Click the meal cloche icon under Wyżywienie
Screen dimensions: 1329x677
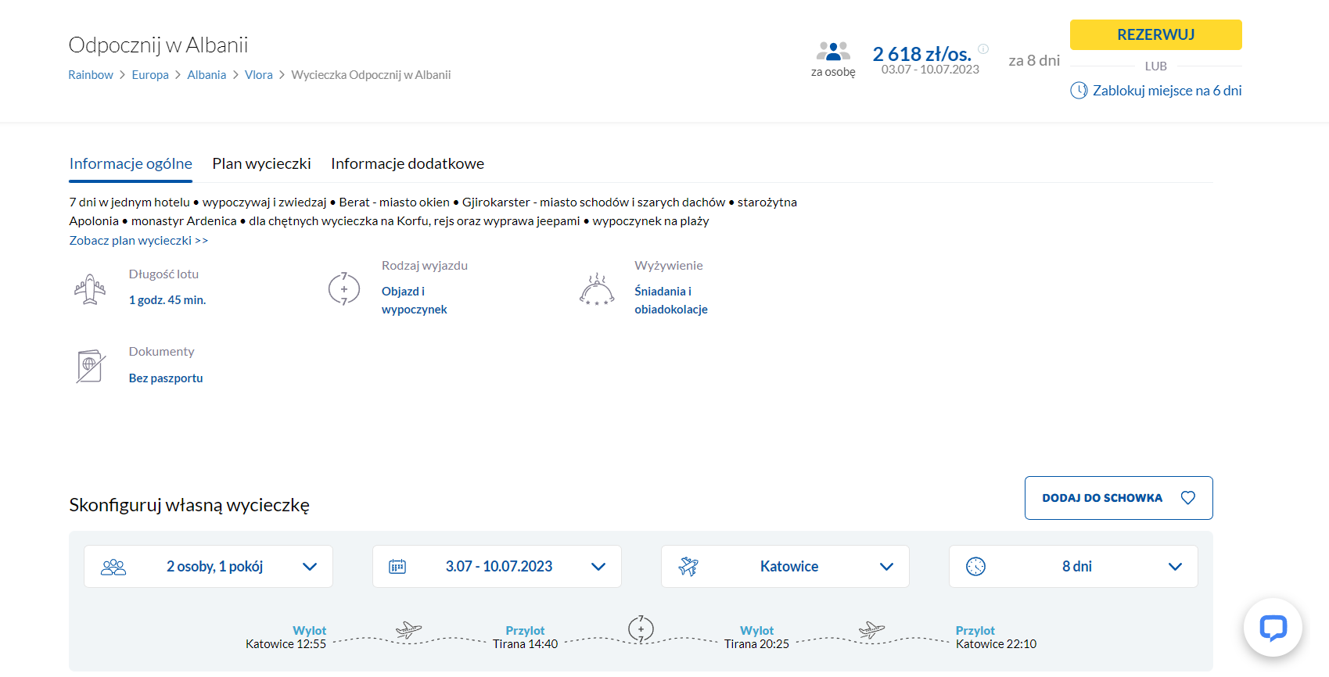click(596, 289)
